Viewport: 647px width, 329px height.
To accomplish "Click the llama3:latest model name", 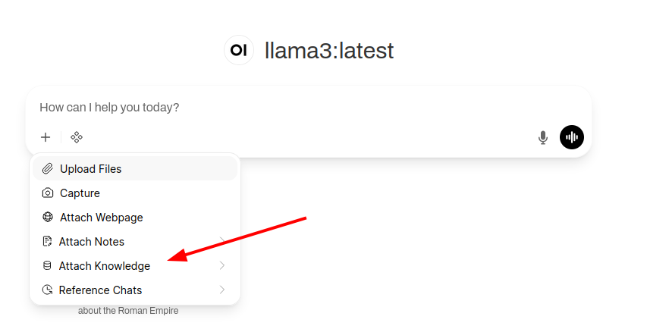I will click(329, 51).
